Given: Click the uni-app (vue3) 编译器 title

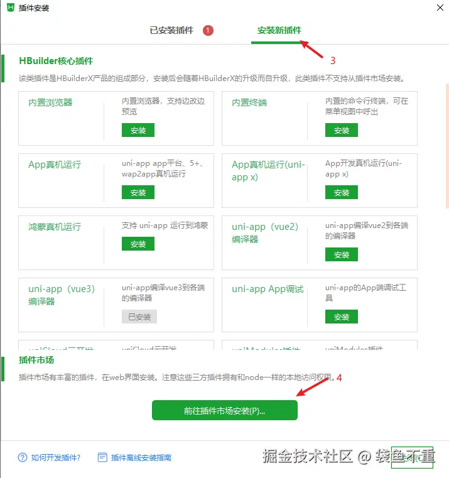Looking at the screenshot, I should pyautogui.click(x=62, y=295).
